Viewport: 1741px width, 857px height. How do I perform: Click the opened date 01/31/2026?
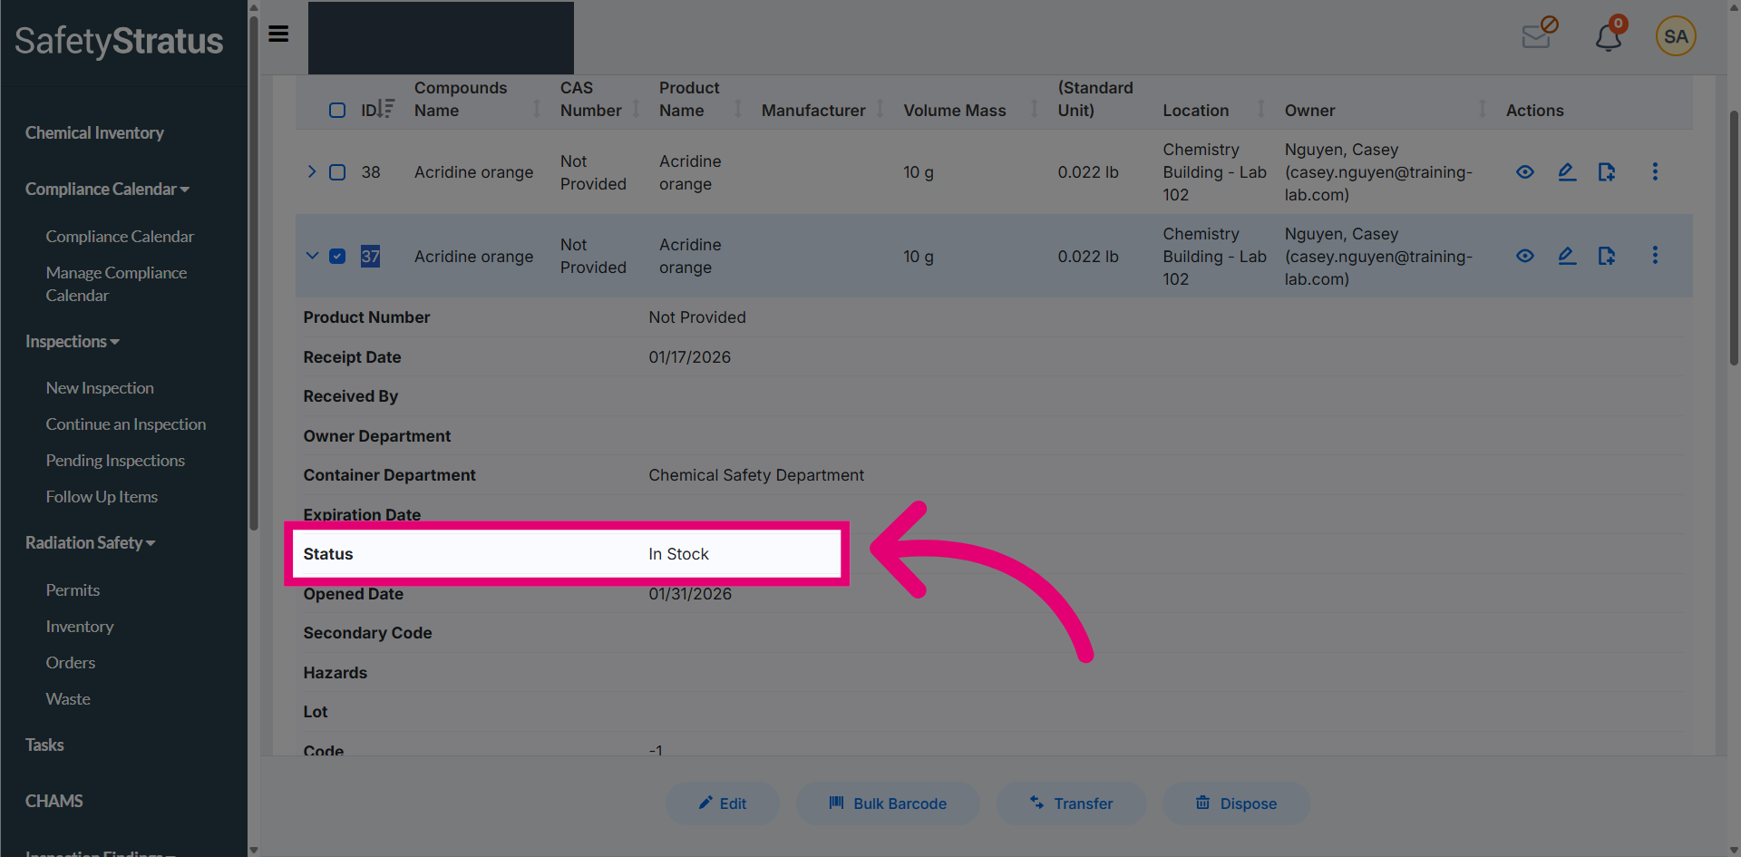click(689, 594)
